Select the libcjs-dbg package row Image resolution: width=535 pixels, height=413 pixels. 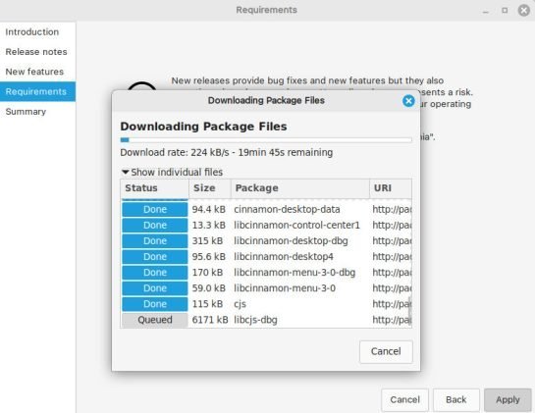[266, 320]
